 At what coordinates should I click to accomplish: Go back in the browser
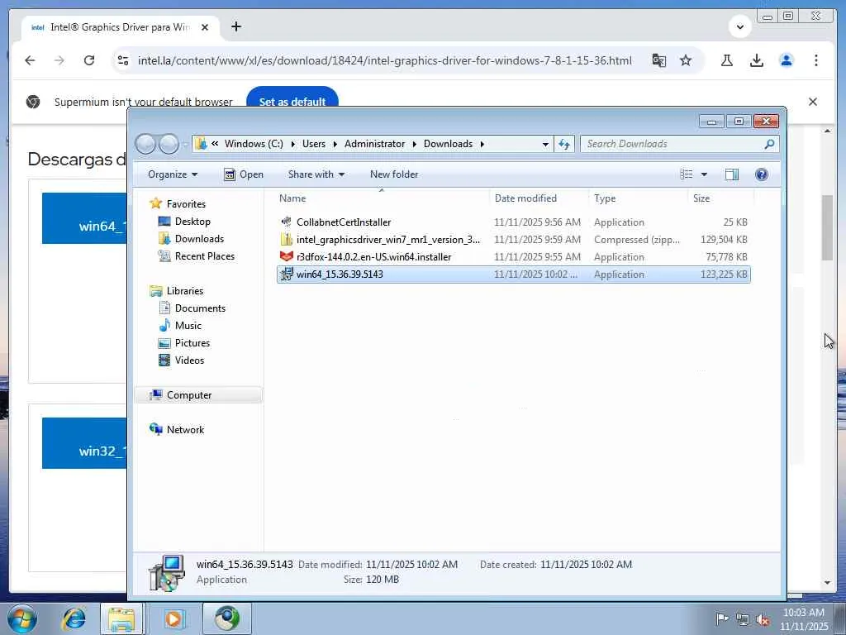[x=31, y=60]
